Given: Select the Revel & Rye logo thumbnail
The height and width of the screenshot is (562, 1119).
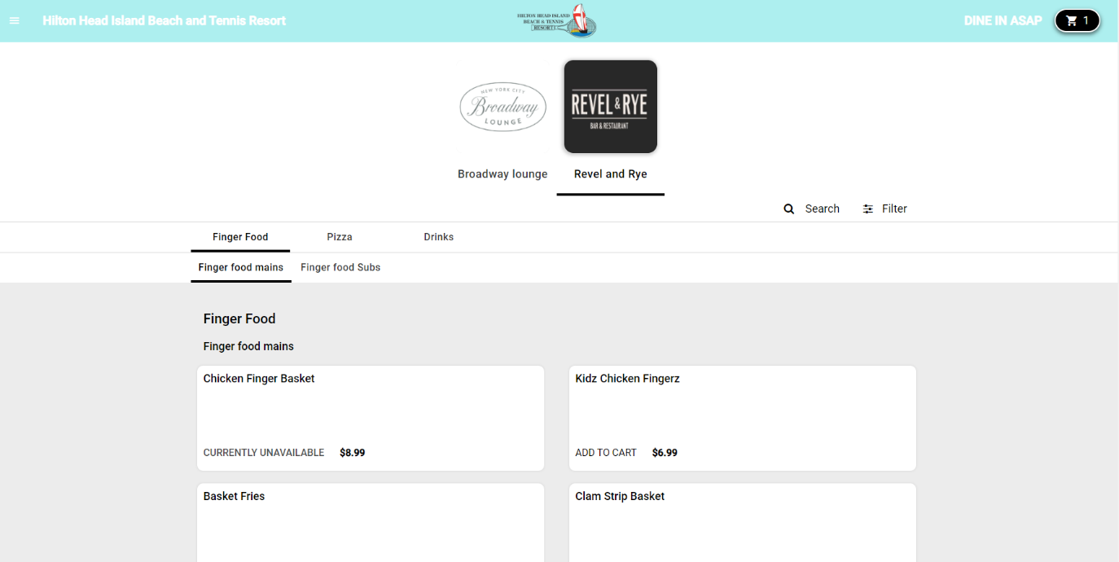Looking at the screenshot, I should click(610, 107).
